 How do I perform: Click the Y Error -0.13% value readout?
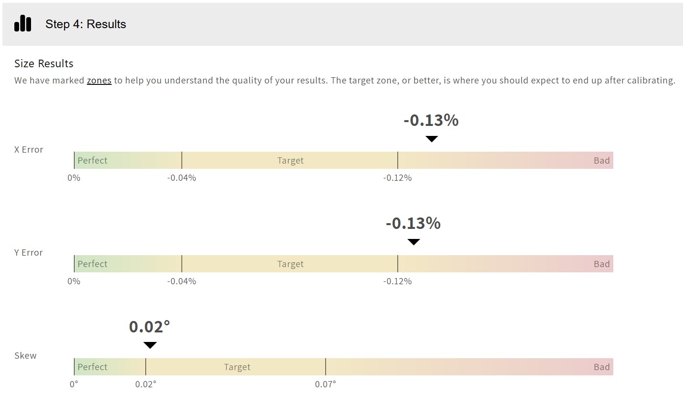coord(413,223)
